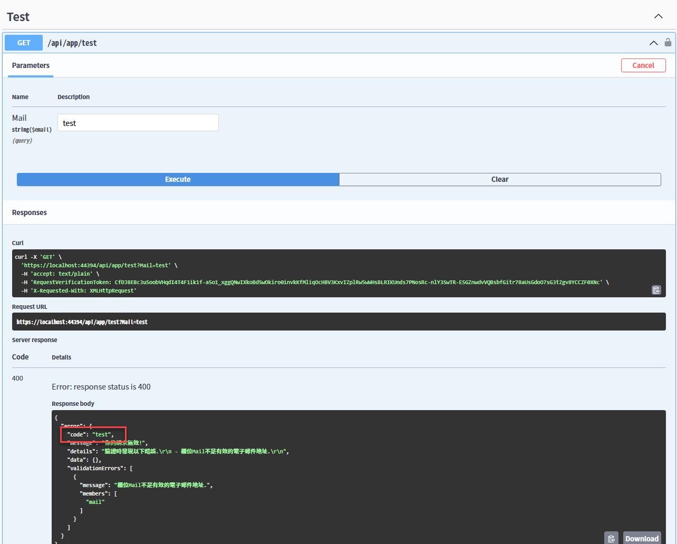Click the blue GET method badge
This screenshot has height=544, width=677.
pyautogui.click(x=24, y=43)
